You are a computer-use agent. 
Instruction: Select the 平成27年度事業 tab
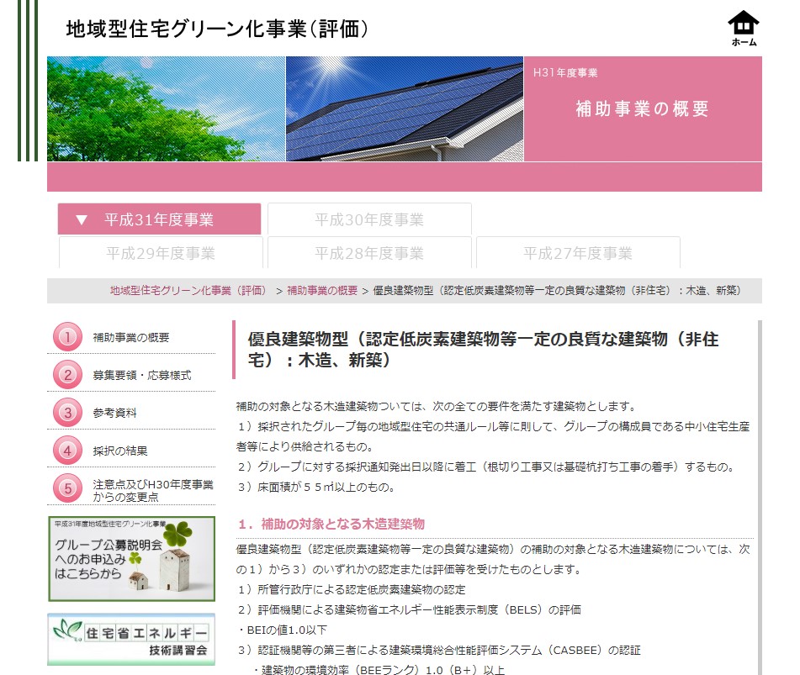[578, 253]
